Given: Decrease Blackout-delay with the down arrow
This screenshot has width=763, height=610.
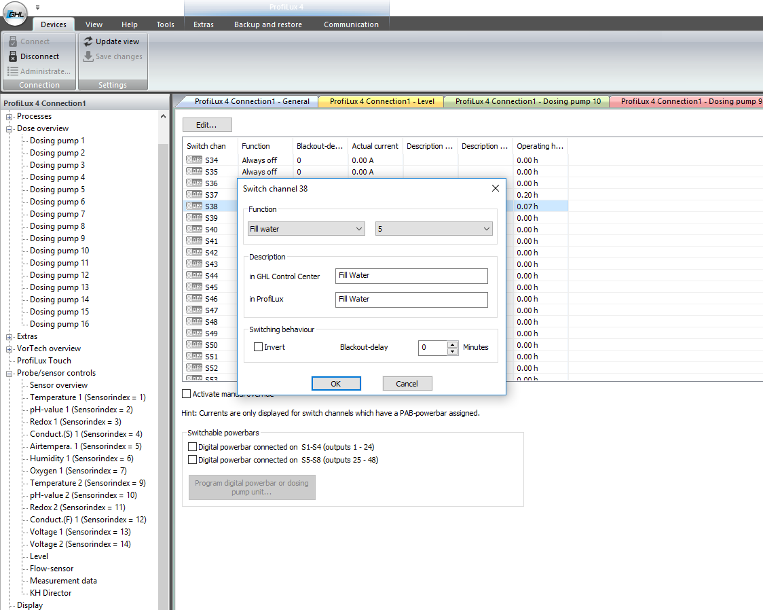Looking at the screenshot, I should (453, 351).
